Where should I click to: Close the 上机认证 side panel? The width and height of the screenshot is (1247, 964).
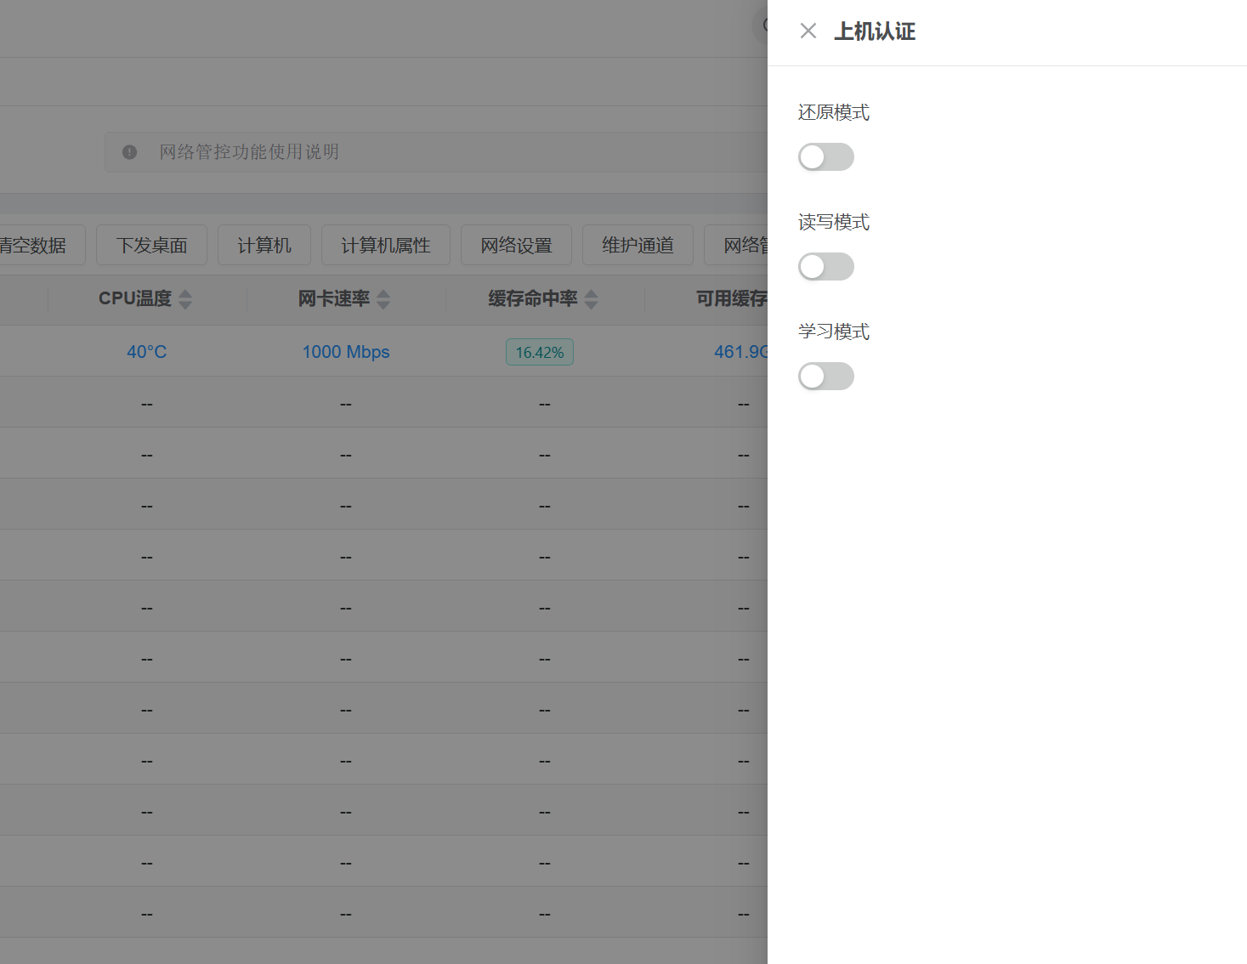pos(807,31)
